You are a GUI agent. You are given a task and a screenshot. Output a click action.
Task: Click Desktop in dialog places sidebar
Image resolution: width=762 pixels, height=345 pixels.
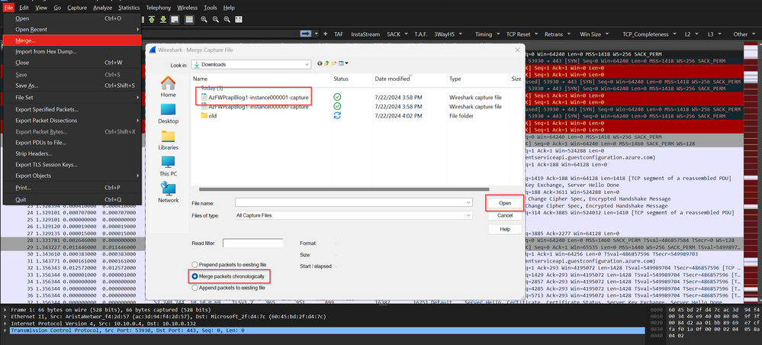coord(168,114)
